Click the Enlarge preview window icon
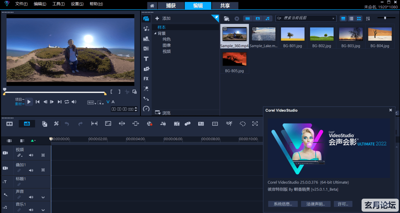The height and width of the screenshot is (213, 400). click(134, 92)
